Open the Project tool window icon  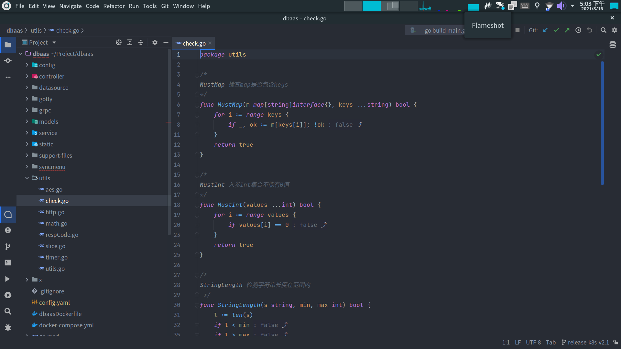8,45
